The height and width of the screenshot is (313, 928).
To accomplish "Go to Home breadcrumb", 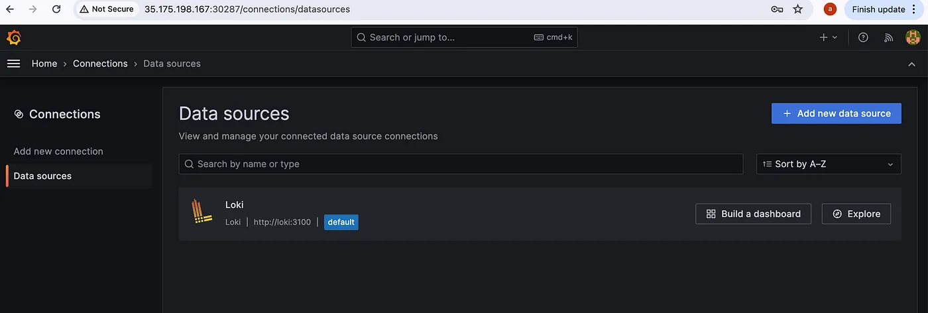I will coord(44,64).
